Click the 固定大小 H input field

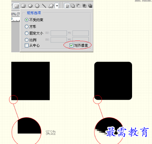[81, 33]
